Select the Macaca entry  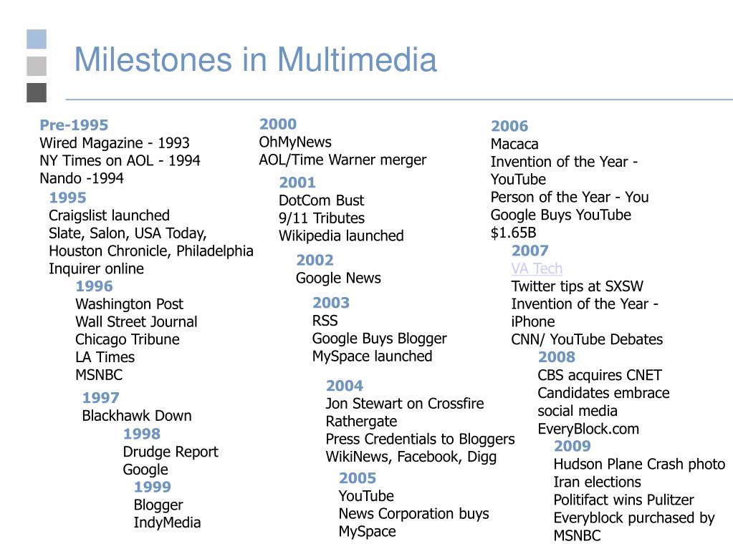tap(514, 144)
